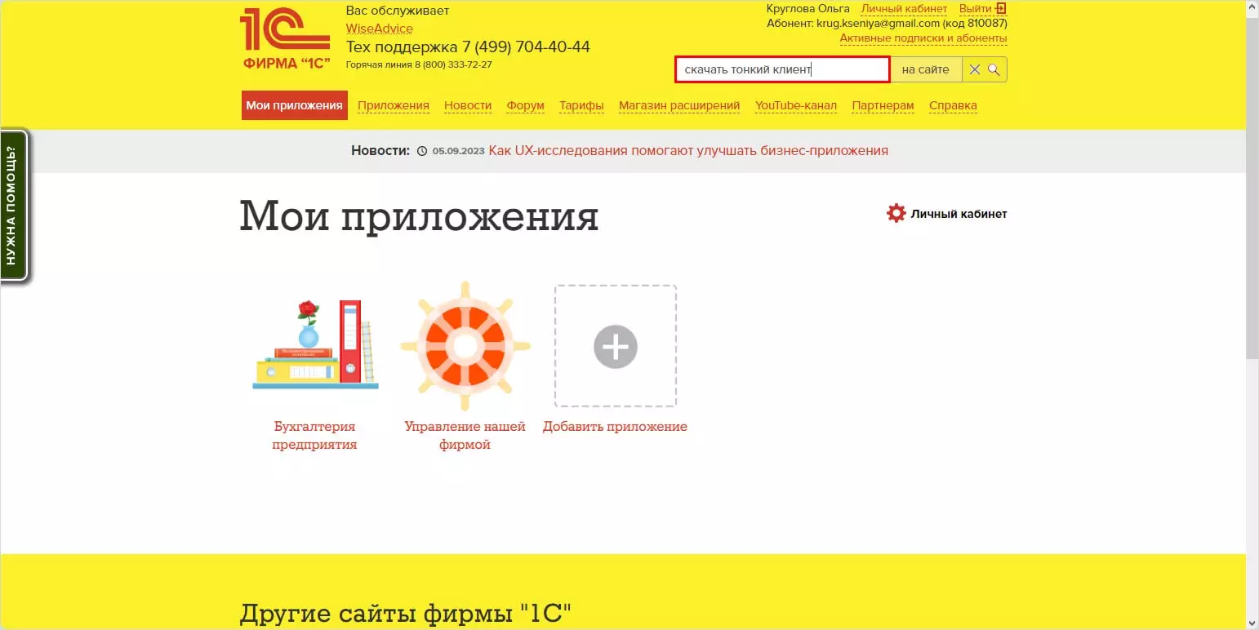
Task: Click the Горячая линия phone number text
Action: (419, 64)
